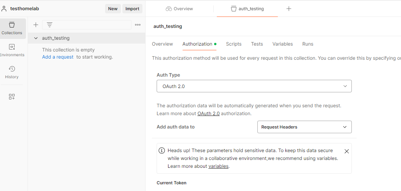Open the Auth Type OAuth 2.0 dropdown
Screen dimensions: 401x191
[x=254, y=86]
